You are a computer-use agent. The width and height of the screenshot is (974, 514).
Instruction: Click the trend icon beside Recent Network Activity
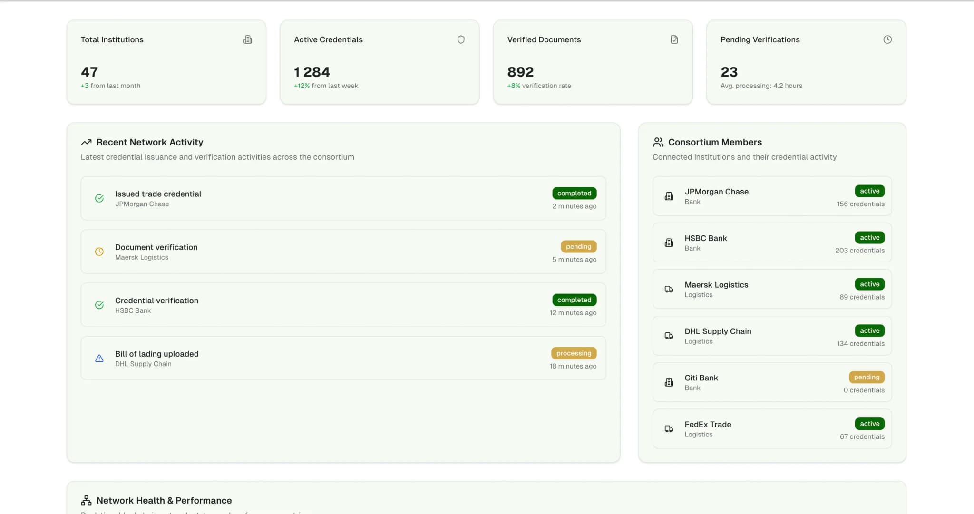(x=86, y=142)
